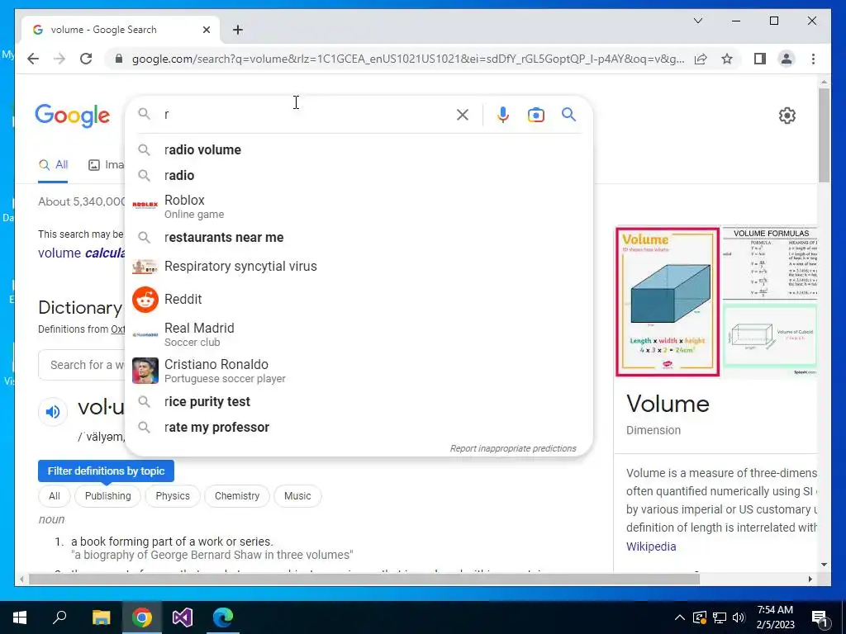Bookmark this tab with star icon
846x634 pixels.
(727, 59)
